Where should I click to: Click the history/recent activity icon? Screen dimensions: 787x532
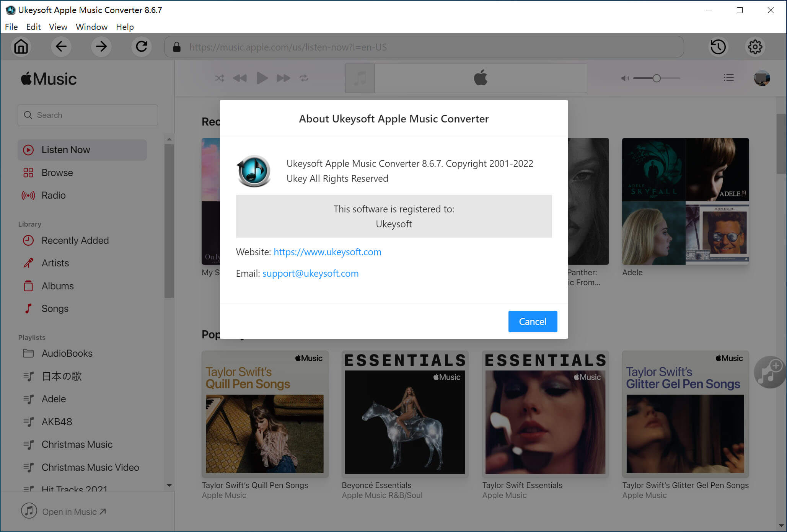point(718,47)
